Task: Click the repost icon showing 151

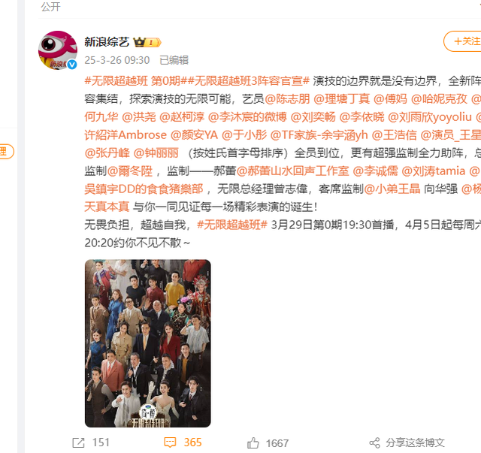Action: click(78, 442)
